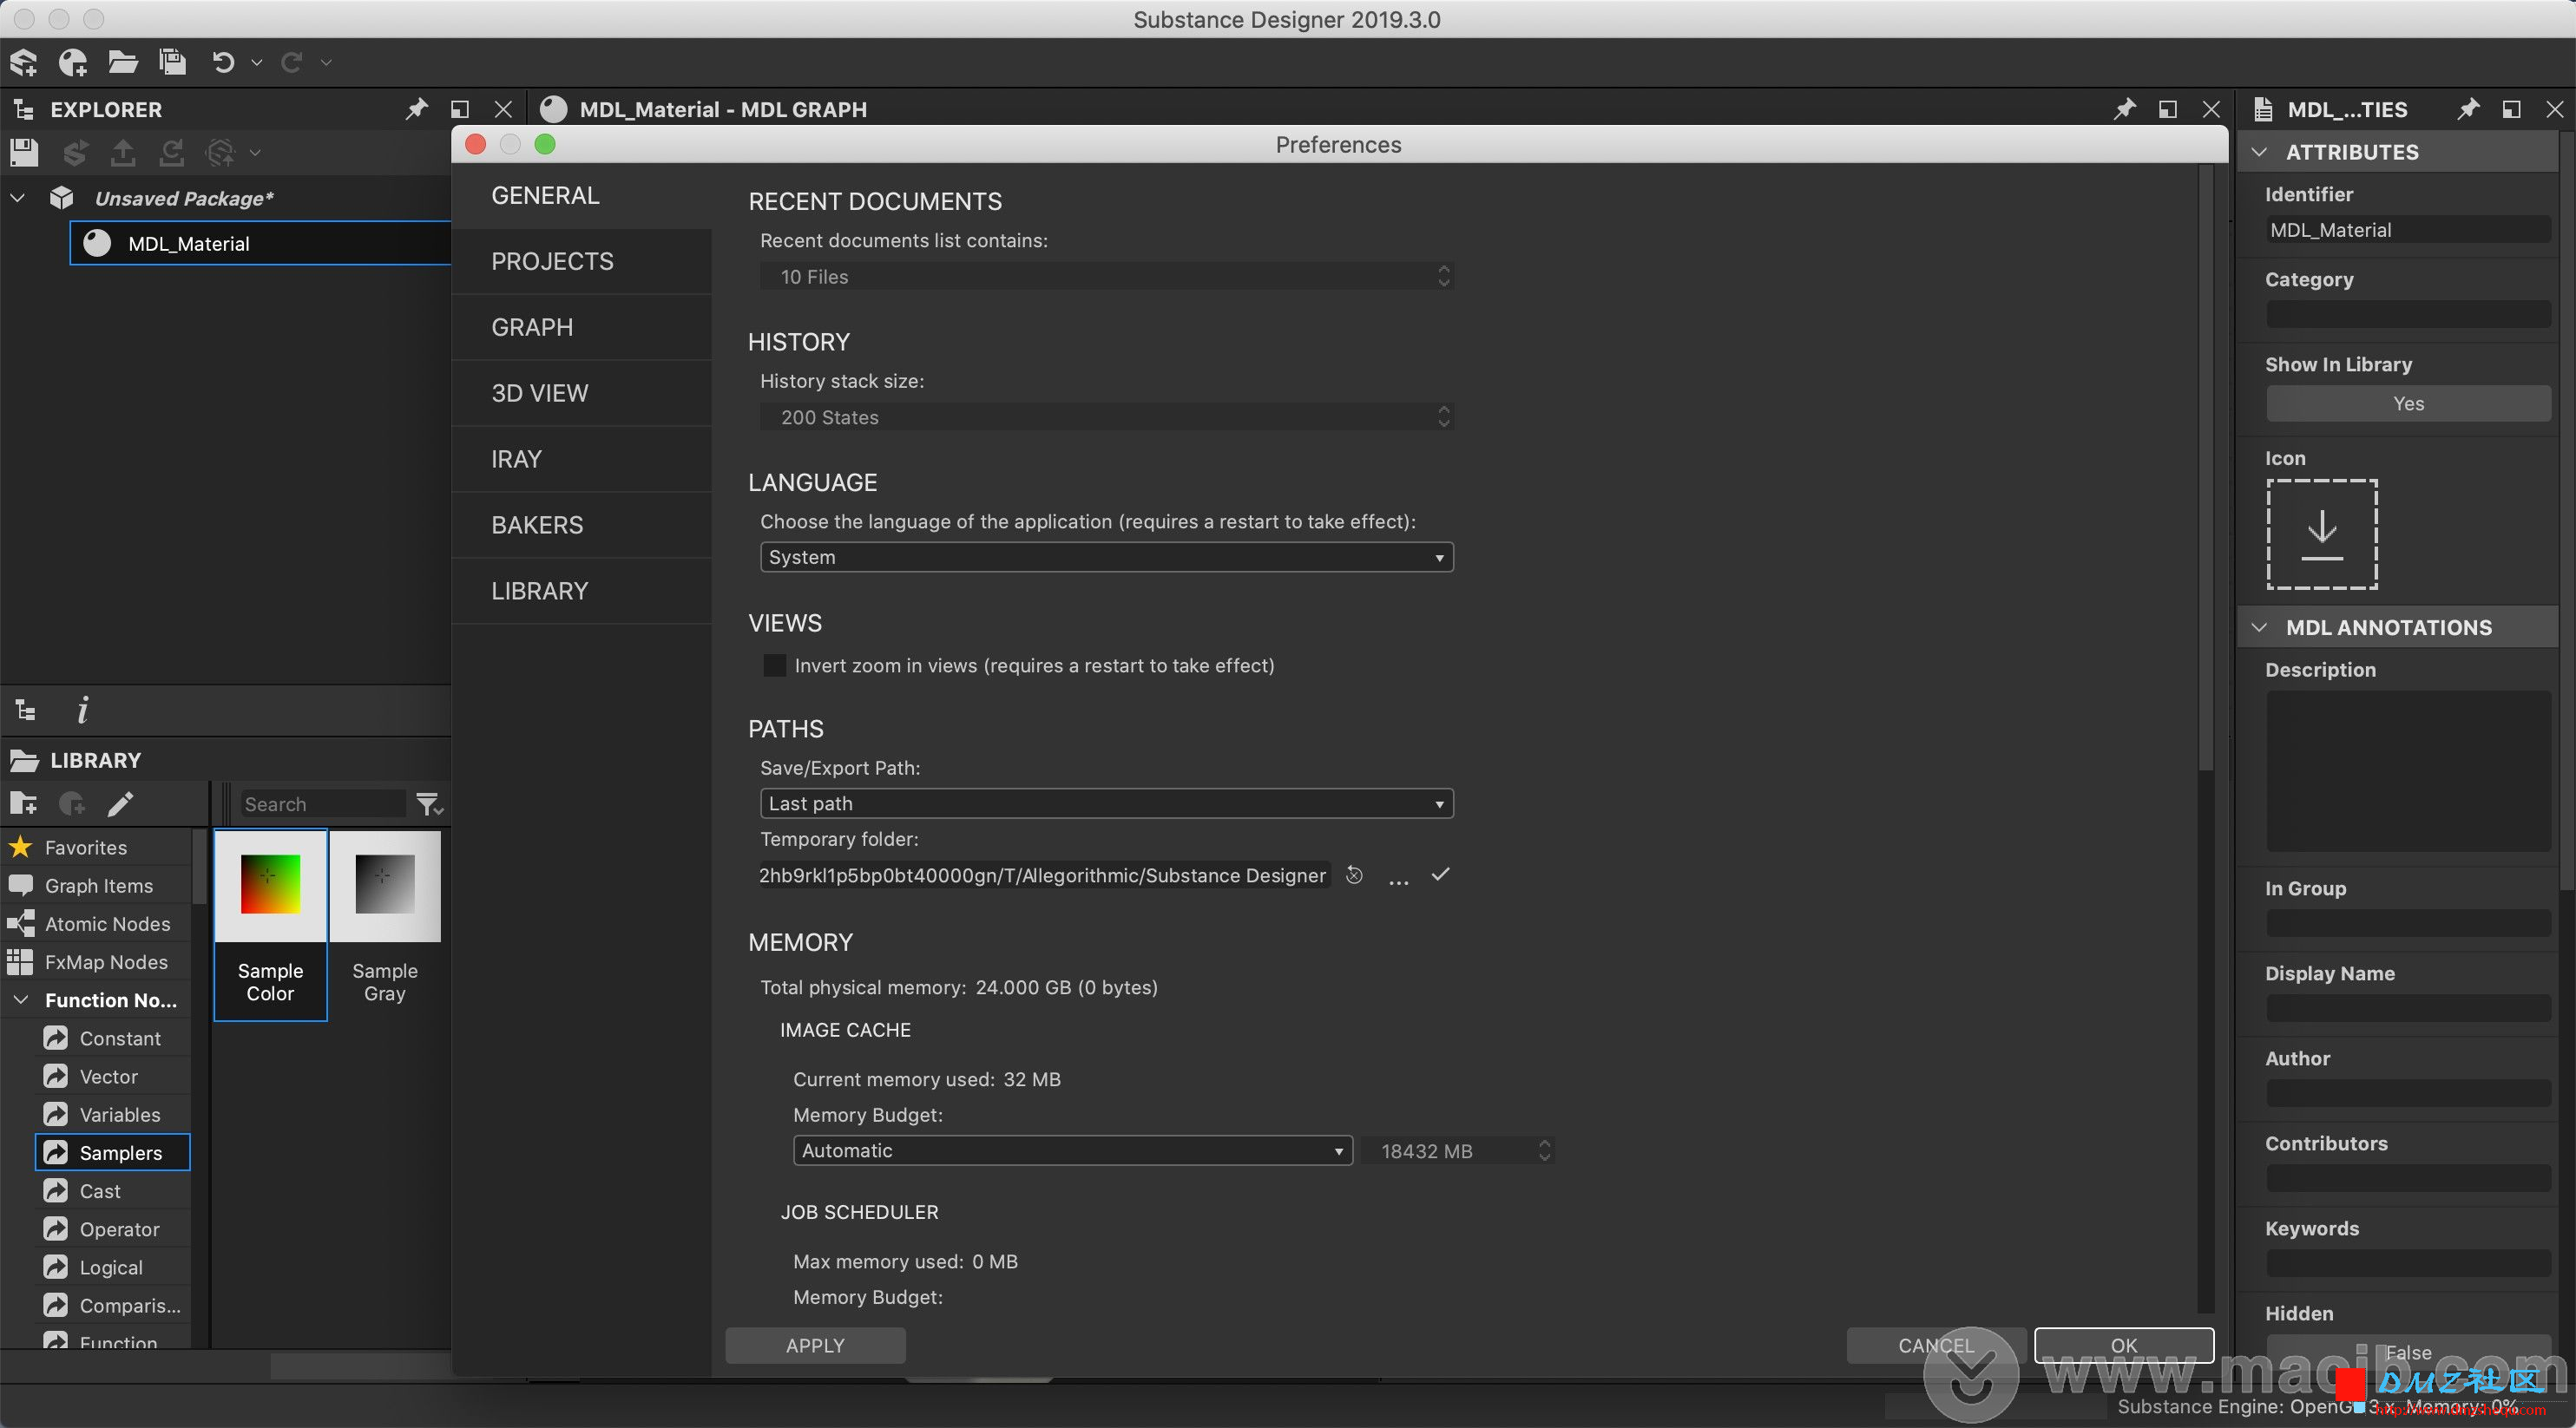Open the GRAPH preferences tab
The width and height of the screenshot is (2576, 1428).
point(581,328)
